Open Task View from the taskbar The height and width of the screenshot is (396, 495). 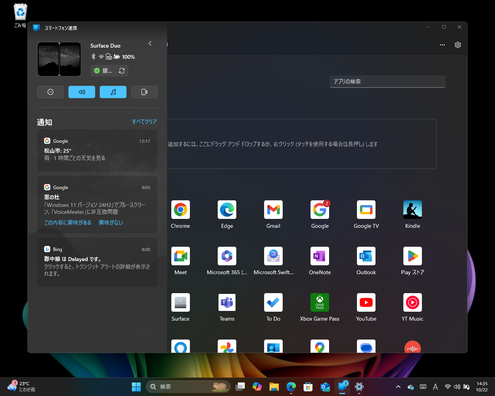(x=240, y=387)
